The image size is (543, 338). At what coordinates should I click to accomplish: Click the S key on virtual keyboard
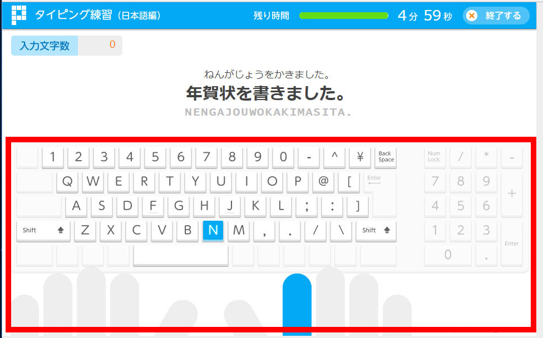[102, 206]
